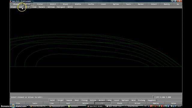
Task: Click the Racurs view button
Action: 42,7
